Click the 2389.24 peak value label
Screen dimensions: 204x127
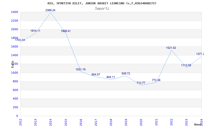pyautogui.click(x=50, y=10)
